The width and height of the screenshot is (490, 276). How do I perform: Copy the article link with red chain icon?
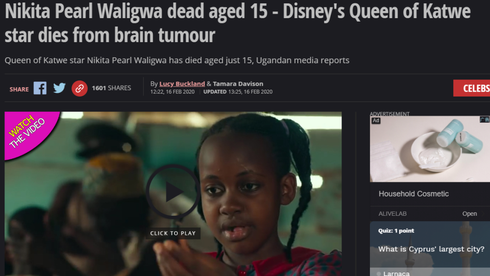coord(79,88)
